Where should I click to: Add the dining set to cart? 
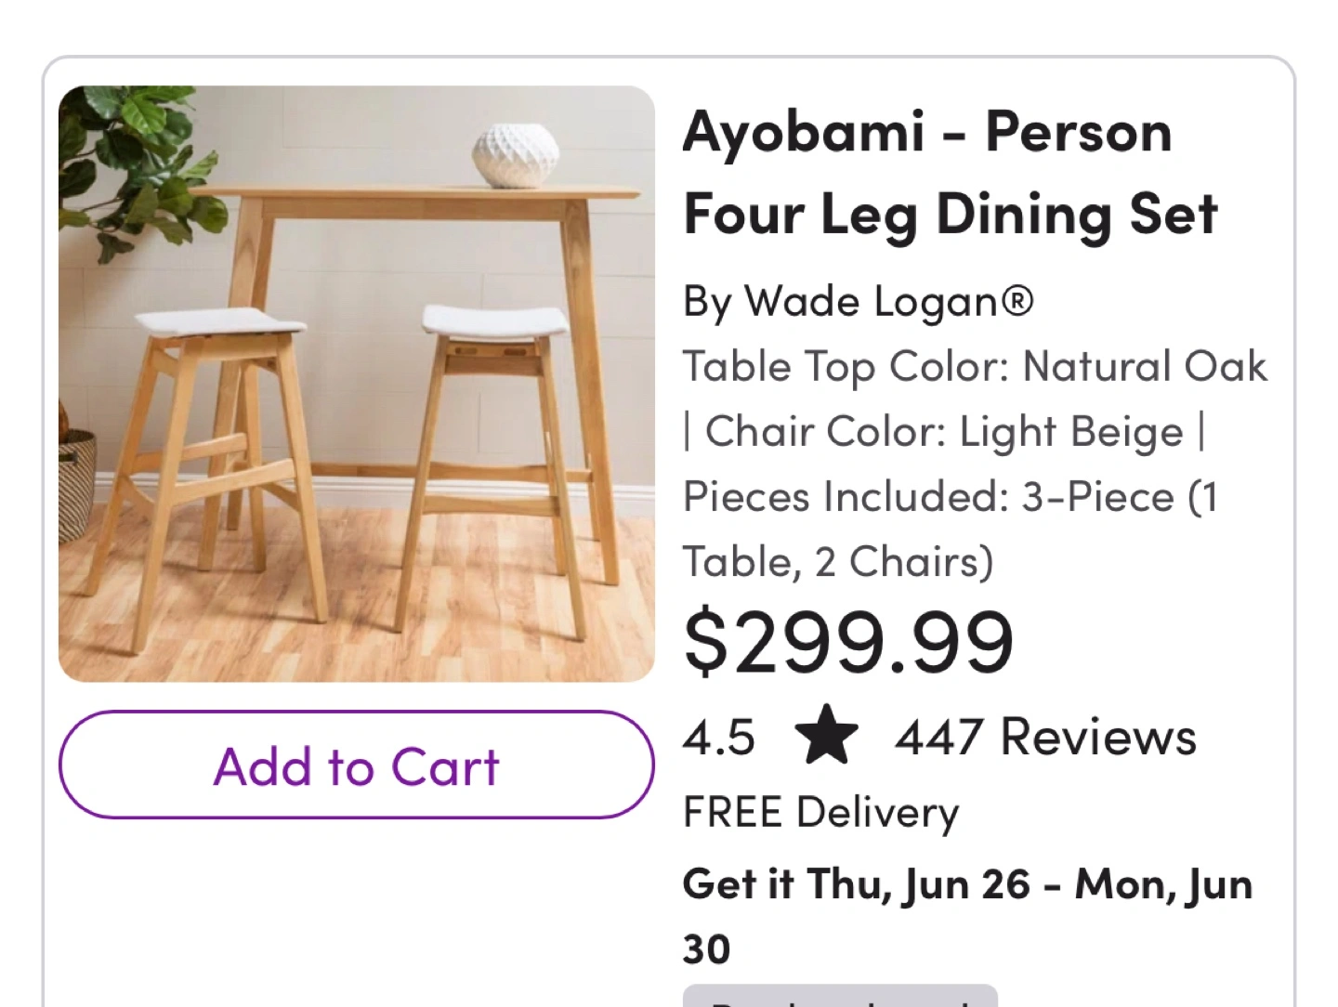[x=357, y=765]
